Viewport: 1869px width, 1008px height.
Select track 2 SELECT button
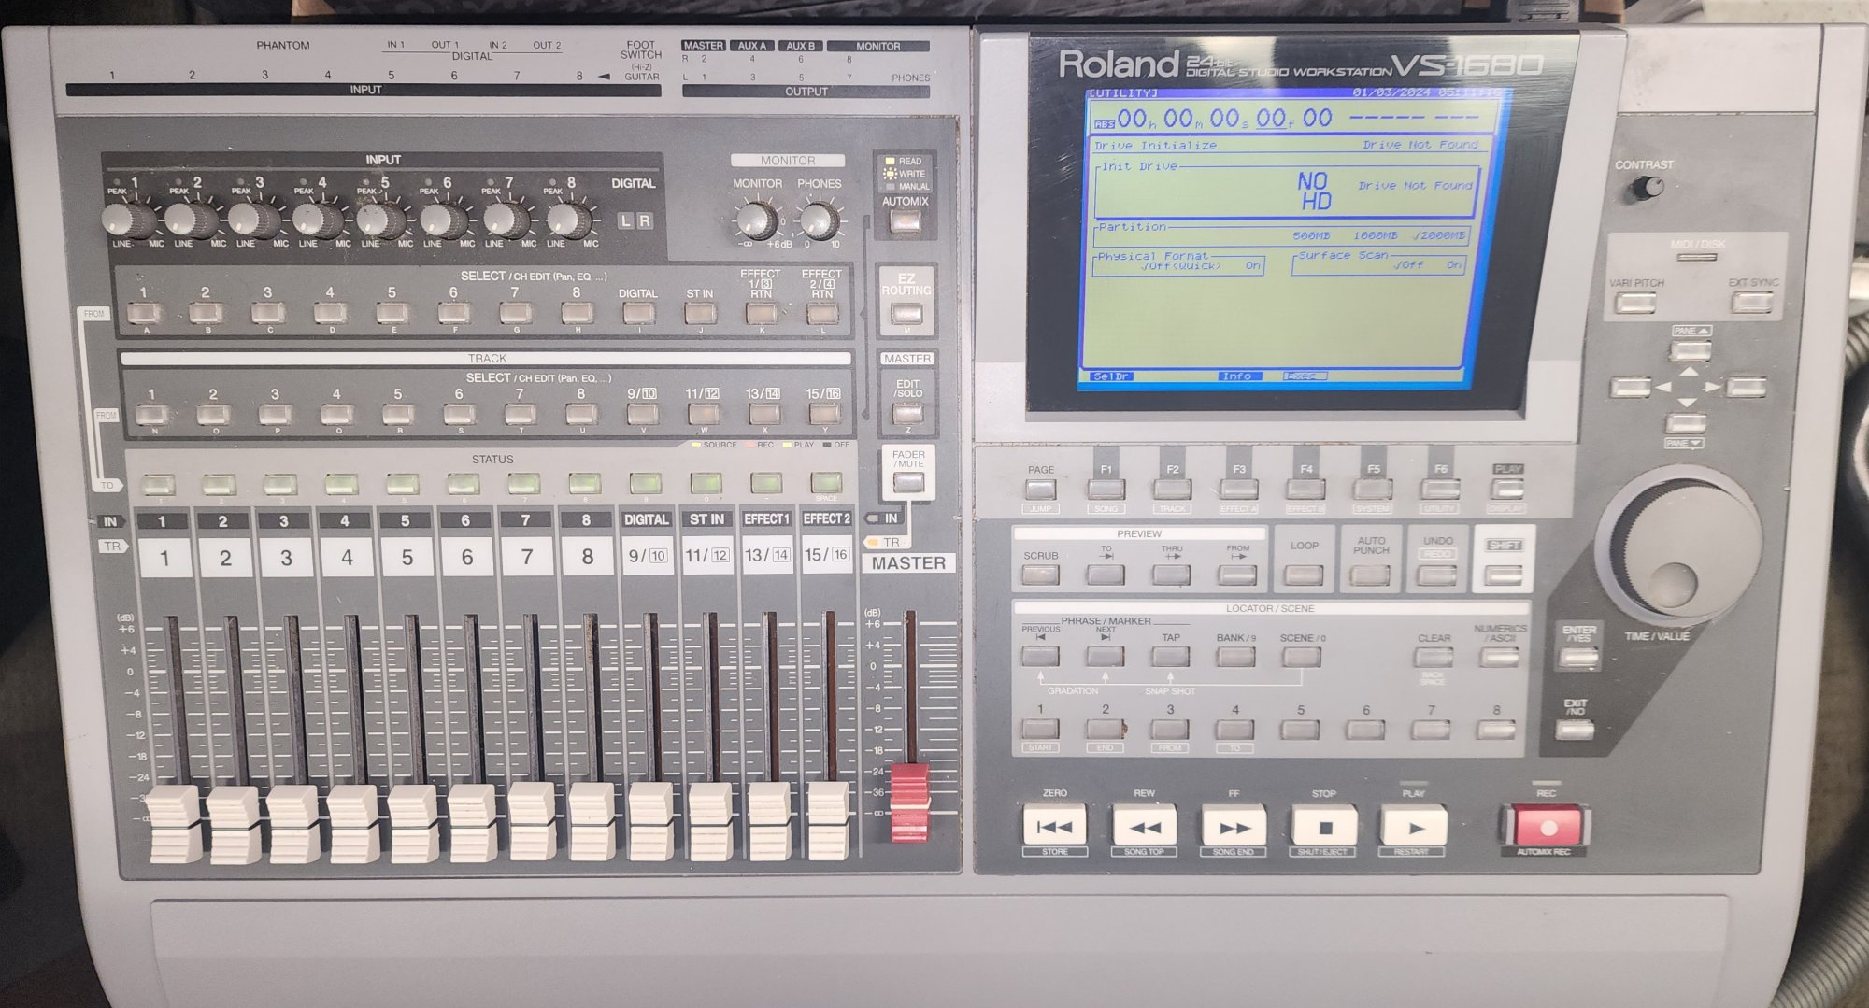pos(213,414)
